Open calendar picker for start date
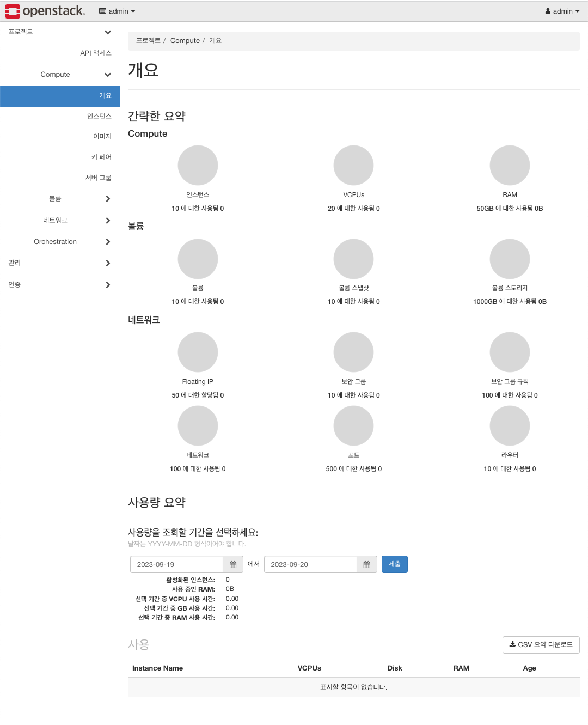 (233, 565)
